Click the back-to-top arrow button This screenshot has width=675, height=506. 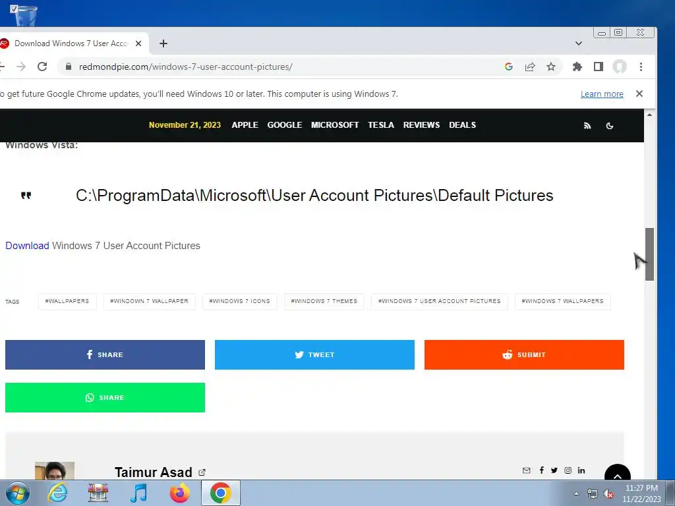pyautogui.click(x=617, y=473)
